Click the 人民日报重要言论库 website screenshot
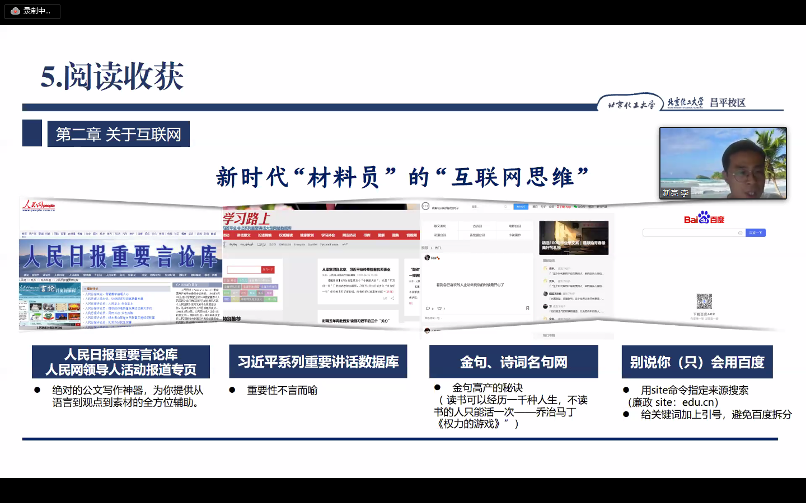Screen dimensions: 806x503 click(x=121, y=264)
